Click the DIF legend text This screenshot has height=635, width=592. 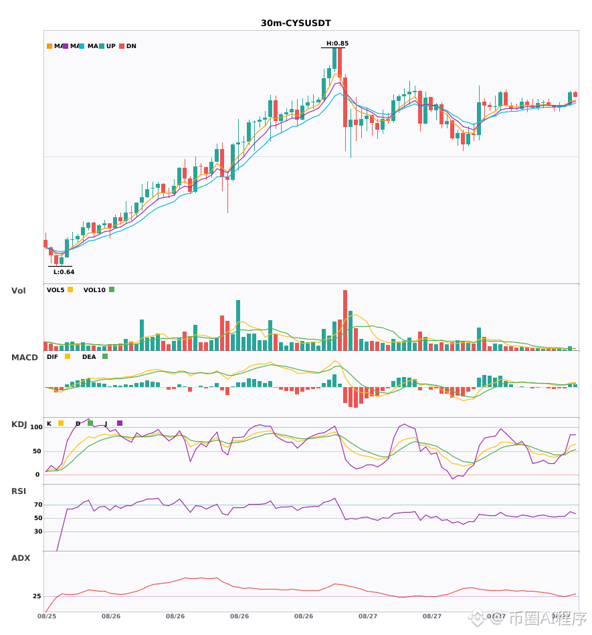click(x=52, y=357)
